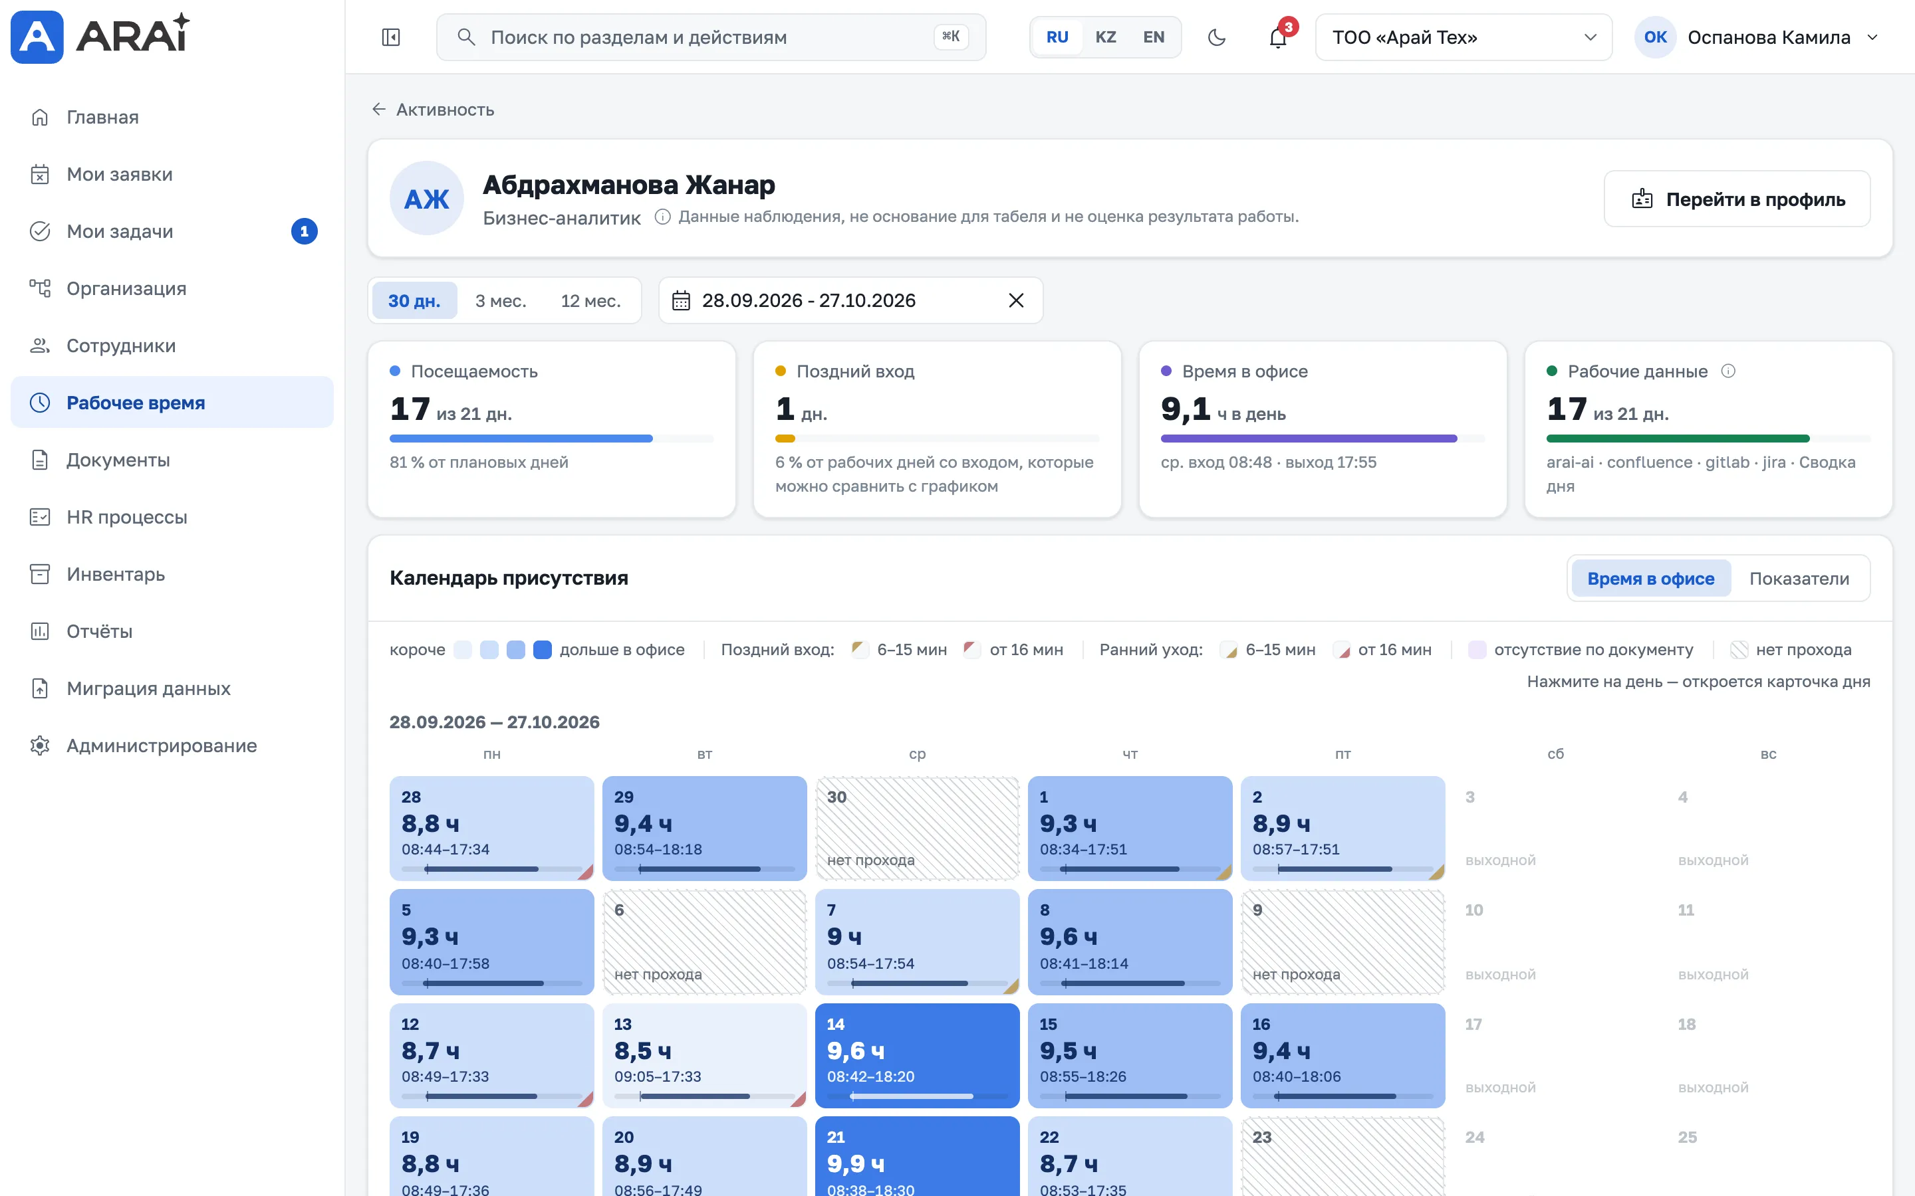Screen dimensions: 1915x1196
Task: Click the ARAi logo icon
Action: 37,37
